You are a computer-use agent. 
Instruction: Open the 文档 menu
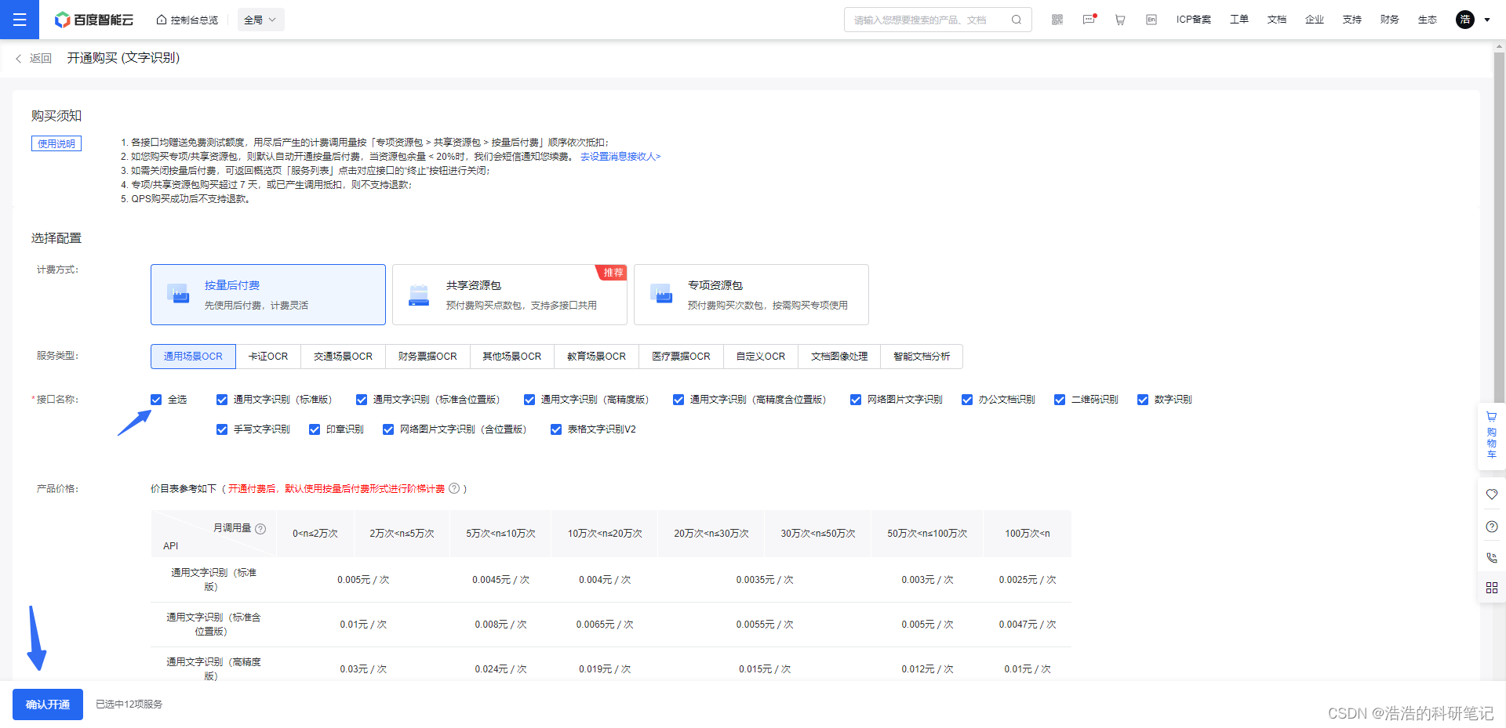1277,20
